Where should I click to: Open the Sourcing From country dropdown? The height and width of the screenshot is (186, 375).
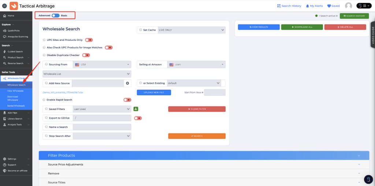pyautogui.click(x=102, y=64)
